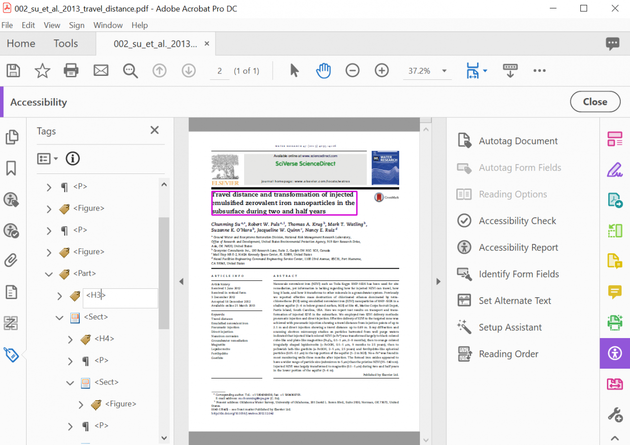Open the View menu

click(x=52, y=25)
